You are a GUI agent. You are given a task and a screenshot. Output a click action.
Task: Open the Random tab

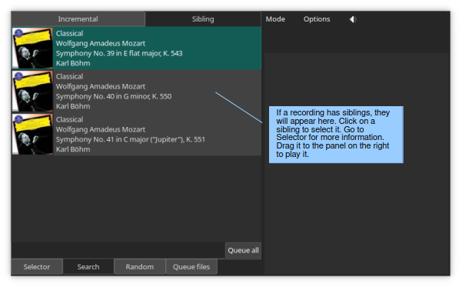pyautogui.click(x=140, y=267)
